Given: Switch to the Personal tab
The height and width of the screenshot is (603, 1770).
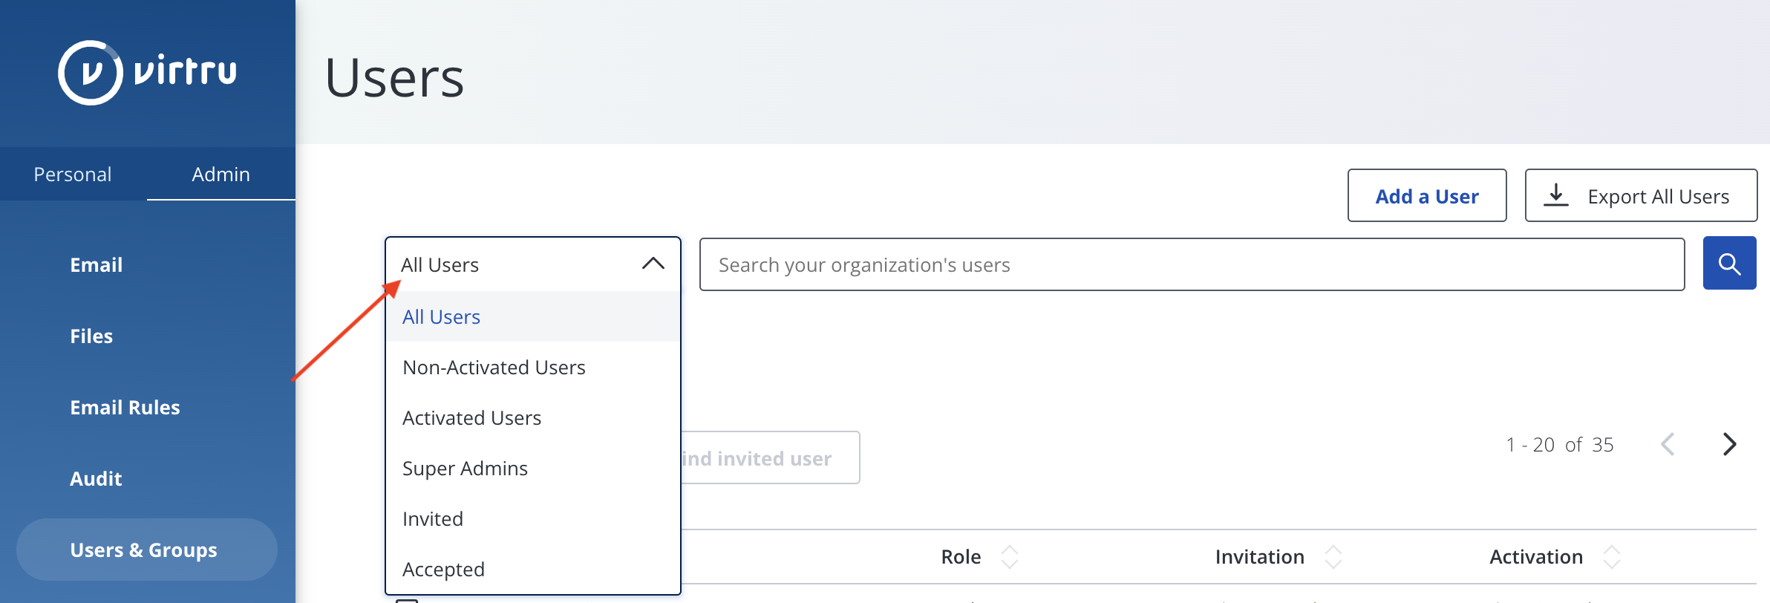Looking at the screenshot, I should point(73,175).
